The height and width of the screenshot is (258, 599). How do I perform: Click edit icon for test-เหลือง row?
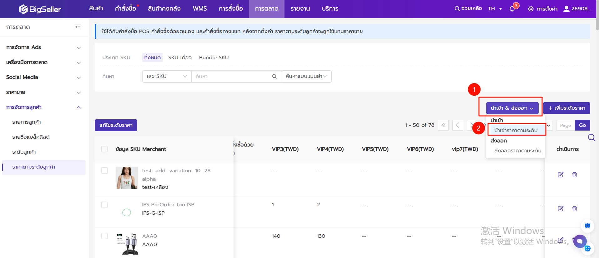point(561,174)
